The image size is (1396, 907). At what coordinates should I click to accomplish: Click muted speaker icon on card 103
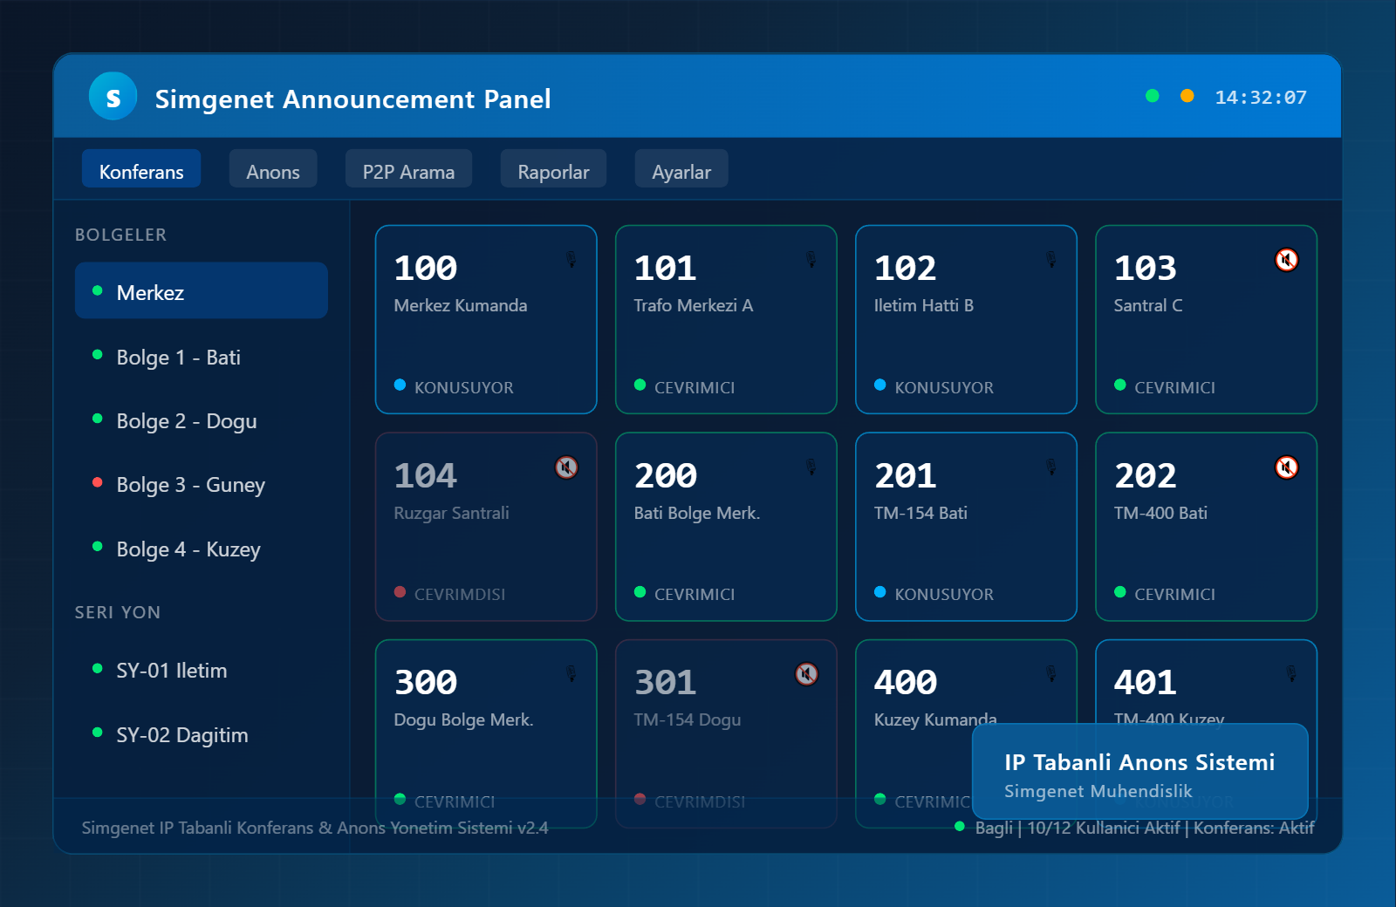coord(1286,260)
